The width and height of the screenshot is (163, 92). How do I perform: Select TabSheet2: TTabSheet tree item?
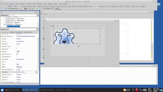point(14,24)
